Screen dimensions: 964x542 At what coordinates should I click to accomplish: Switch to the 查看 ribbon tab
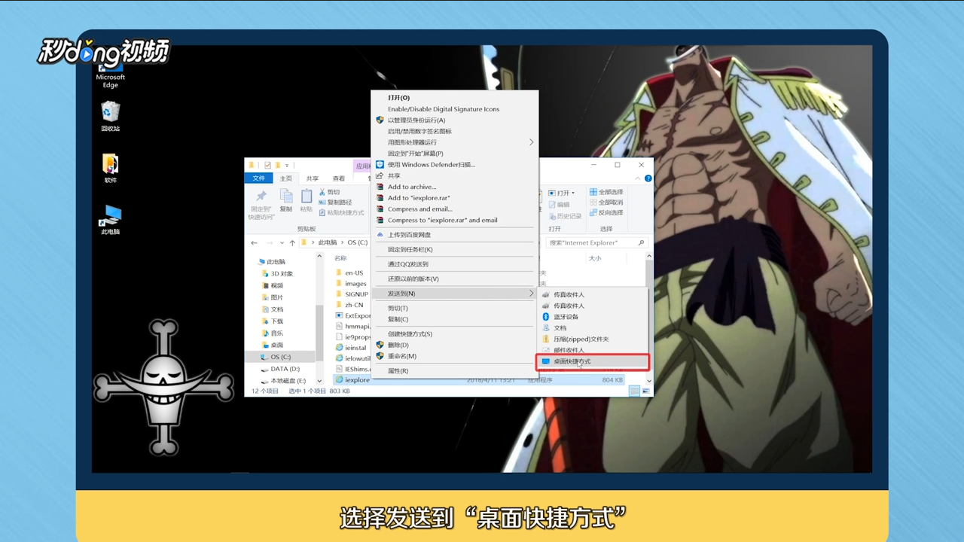[339, 178]
